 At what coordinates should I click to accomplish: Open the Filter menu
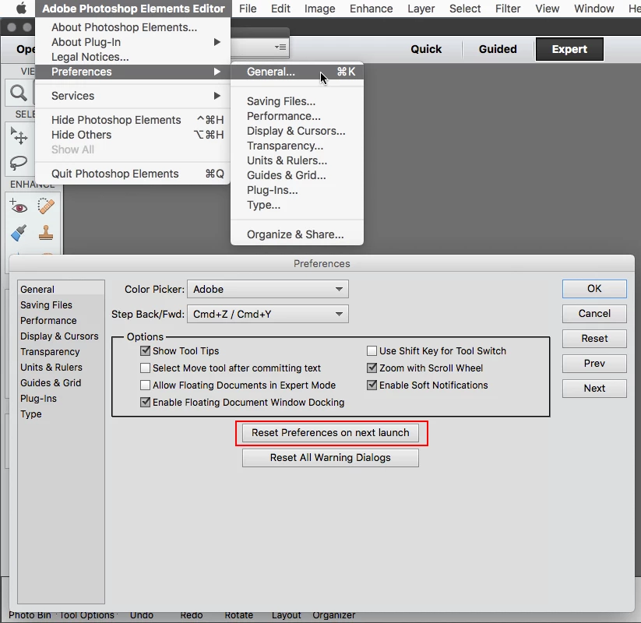(508, 9)
